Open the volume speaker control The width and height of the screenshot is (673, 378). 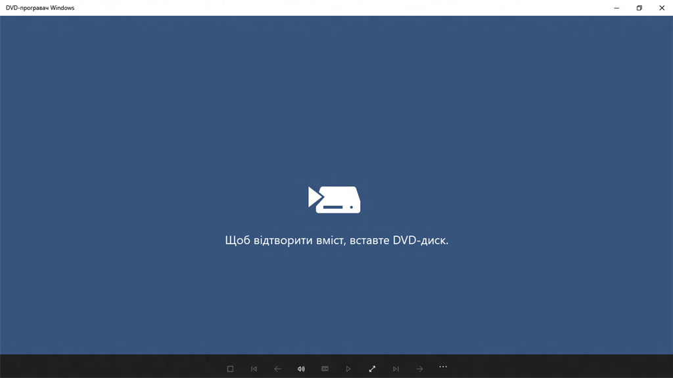tap(301, 369)
